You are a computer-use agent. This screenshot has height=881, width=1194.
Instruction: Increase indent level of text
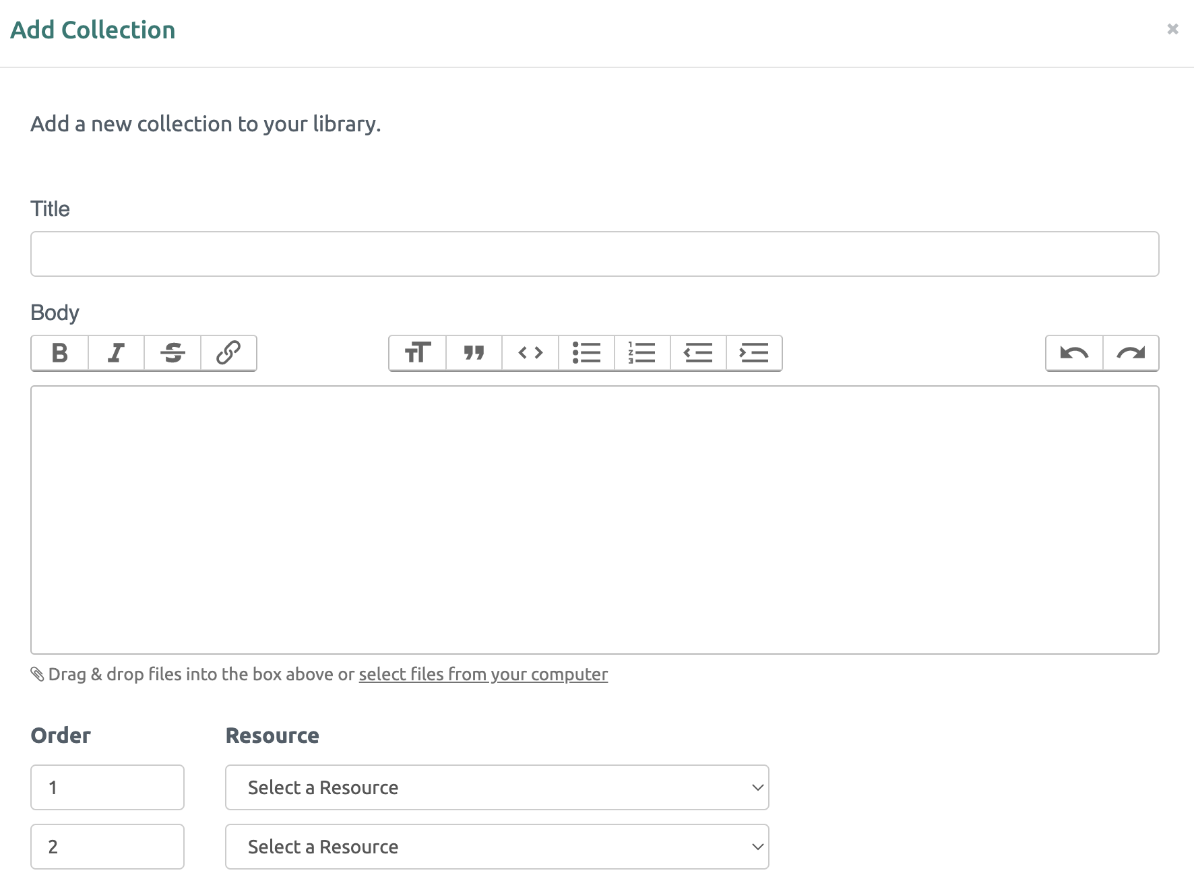(754, 353)
